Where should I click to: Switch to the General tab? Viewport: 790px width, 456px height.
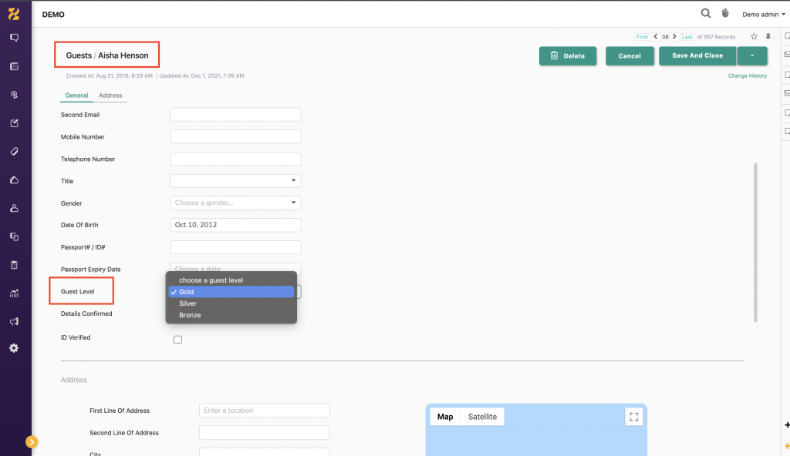click(76, 95)
